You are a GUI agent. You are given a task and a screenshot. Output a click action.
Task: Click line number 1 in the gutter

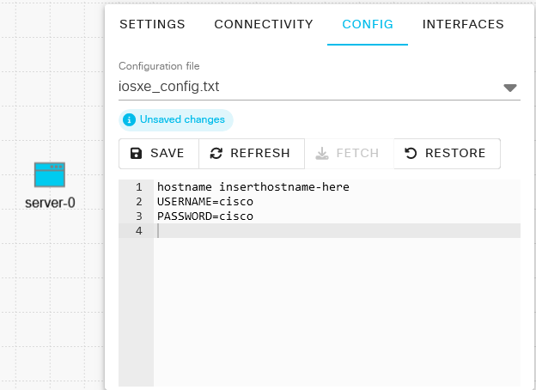137,187
